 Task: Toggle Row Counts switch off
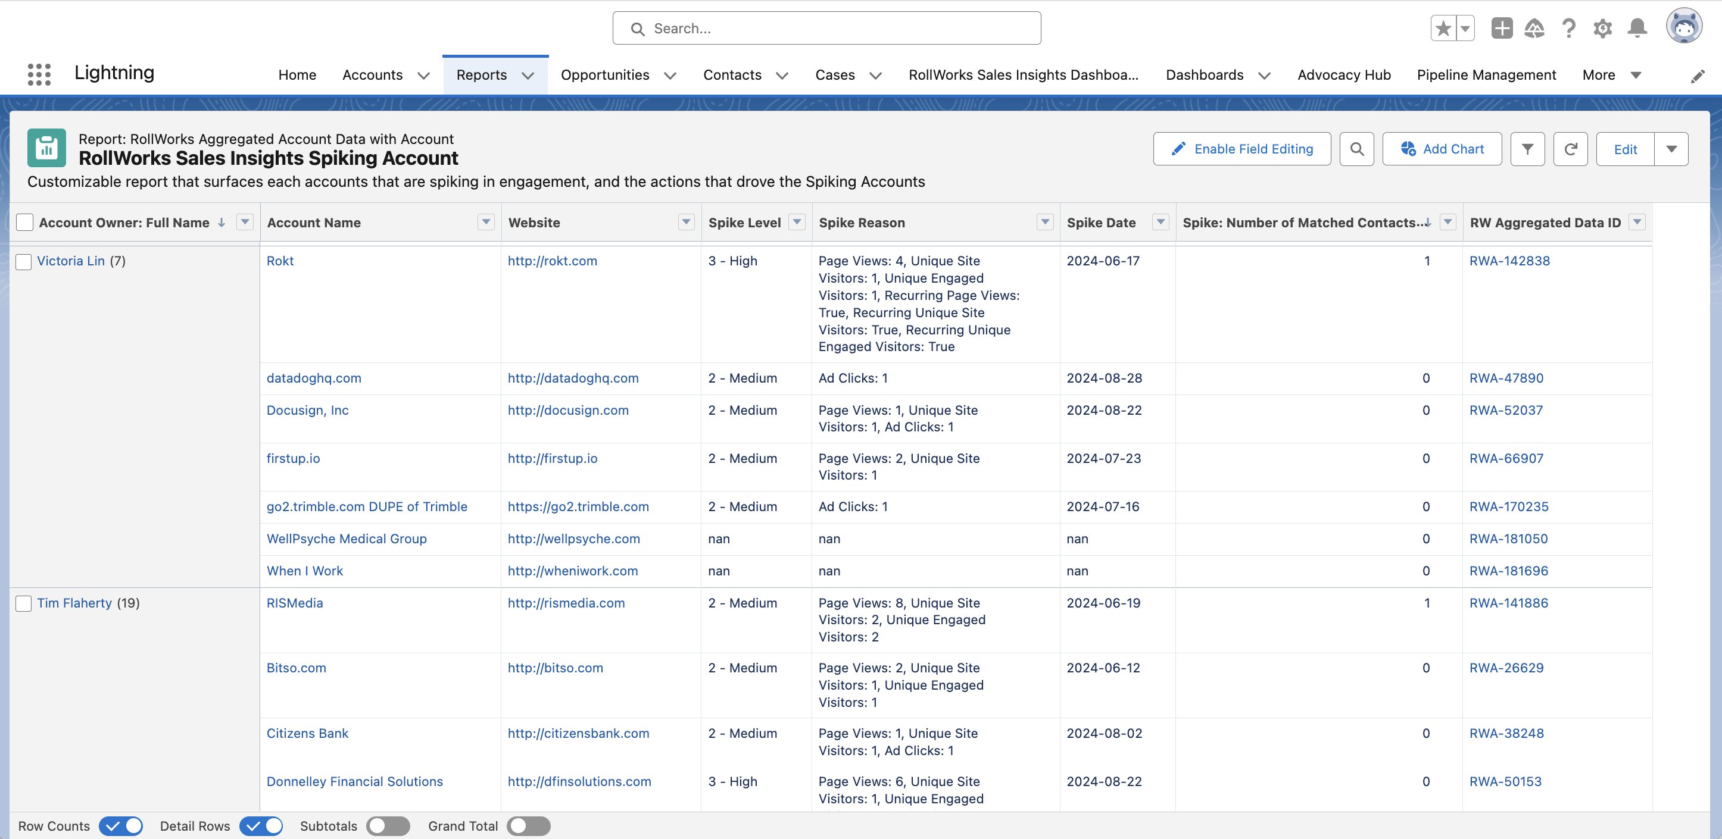click(x=121, y=827)
